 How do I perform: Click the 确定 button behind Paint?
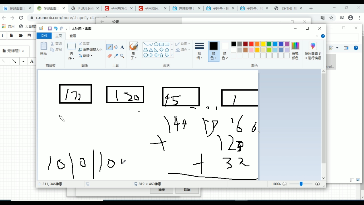(162, 190)
